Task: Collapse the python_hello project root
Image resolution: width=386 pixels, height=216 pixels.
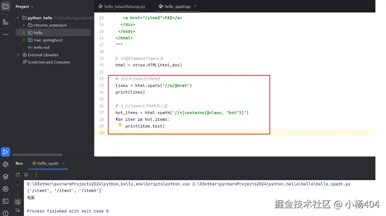Action: coord(18,18)
